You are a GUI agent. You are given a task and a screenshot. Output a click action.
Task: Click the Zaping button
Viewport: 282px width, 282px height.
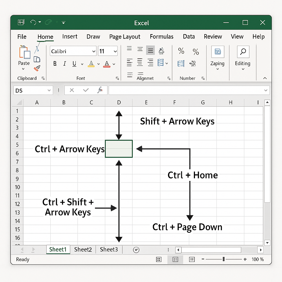tap(218, 58)
